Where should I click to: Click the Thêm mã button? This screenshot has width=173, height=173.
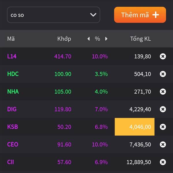tap(140, 15)
